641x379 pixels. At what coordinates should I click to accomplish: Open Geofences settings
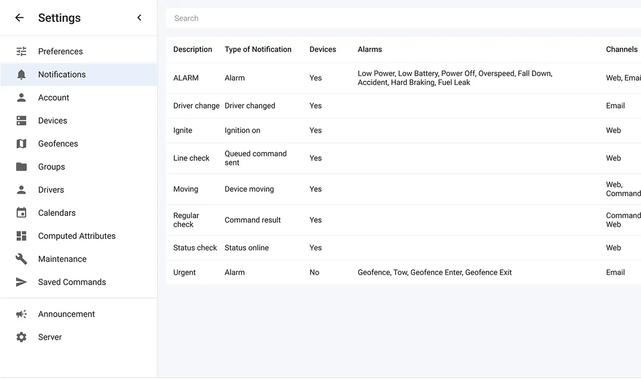point(79,143)
